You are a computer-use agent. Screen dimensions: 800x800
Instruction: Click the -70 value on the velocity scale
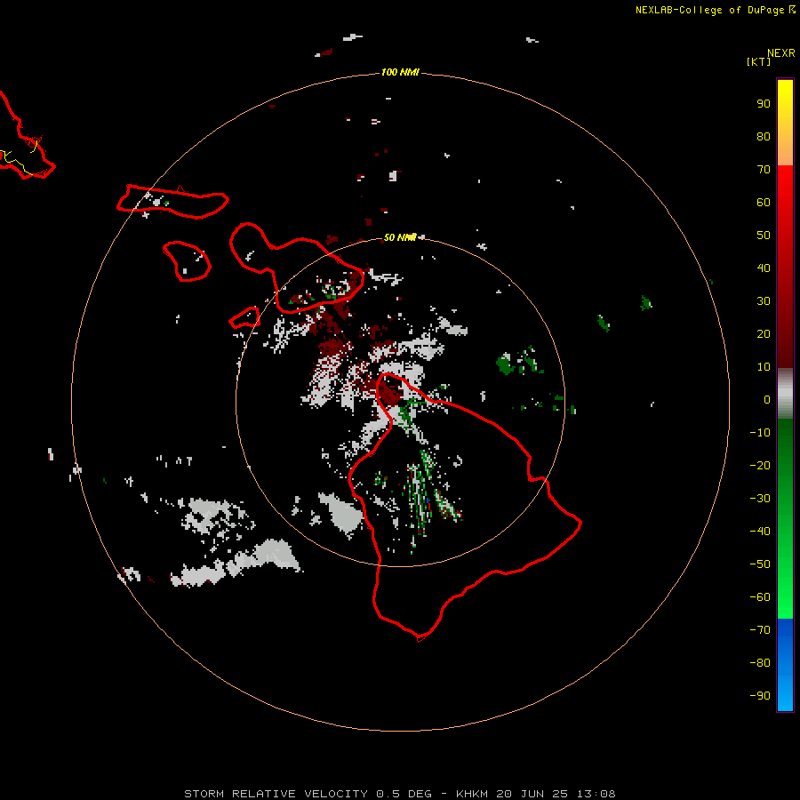(760, 630)
